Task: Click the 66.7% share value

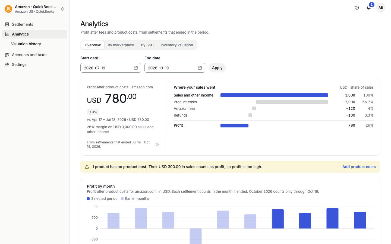Action: (368, 102)
